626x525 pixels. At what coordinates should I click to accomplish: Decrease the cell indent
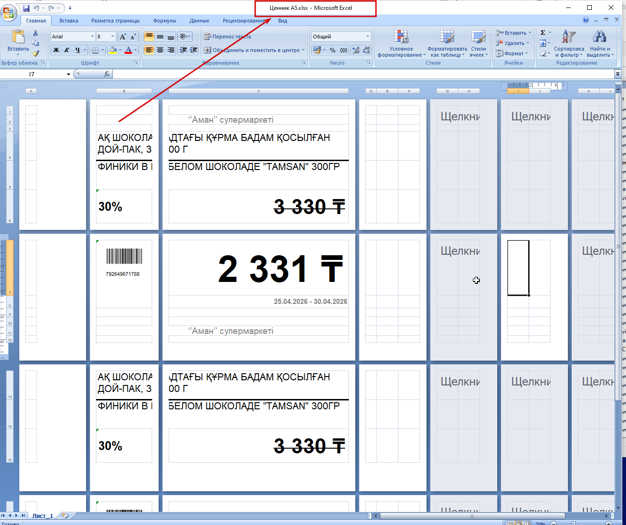click(184, 50)
